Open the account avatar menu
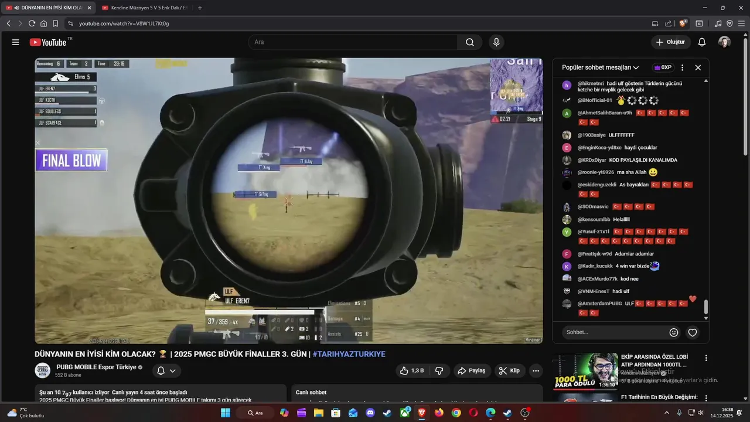Screen dimensions: 750x422 point(724,42)
